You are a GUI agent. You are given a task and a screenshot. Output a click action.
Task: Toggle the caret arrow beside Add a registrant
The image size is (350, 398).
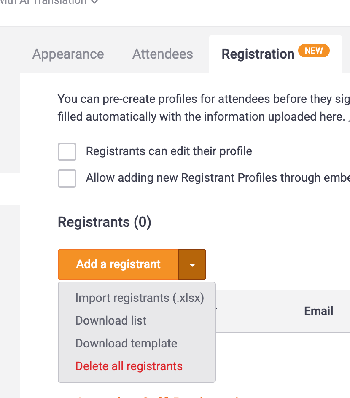(x=192, y=265)
